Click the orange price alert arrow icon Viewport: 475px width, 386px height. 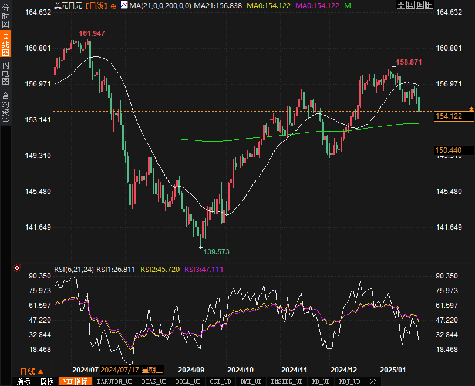[x=471, y=109]
